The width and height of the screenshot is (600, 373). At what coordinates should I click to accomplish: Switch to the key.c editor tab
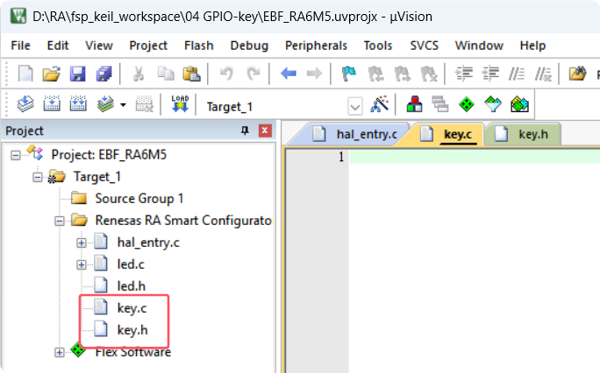(446, 134)
